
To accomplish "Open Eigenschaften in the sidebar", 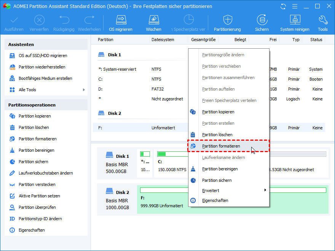I will pyautogui.click(x=32, y=230).
